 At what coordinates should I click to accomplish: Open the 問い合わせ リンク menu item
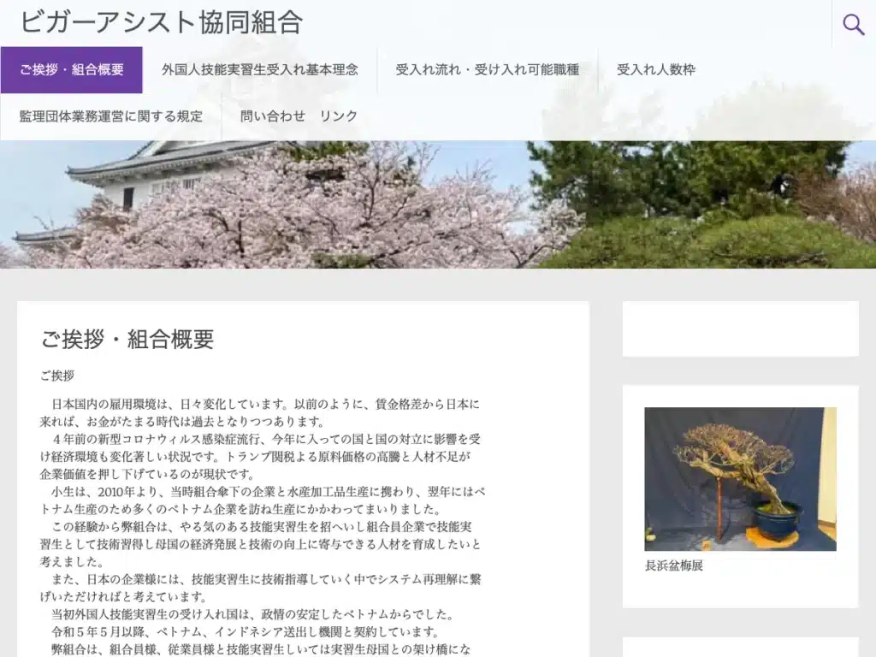tap(299, 116)
